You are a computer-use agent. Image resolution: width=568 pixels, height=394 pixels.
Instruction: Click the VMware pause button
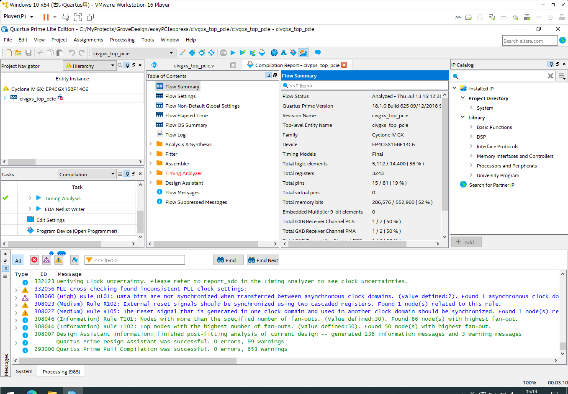pos(46,17)
